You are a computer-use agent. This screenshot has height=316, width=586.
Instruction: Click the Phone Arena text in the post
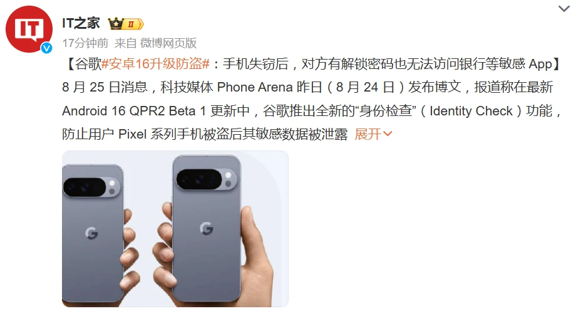coord(255,87)
